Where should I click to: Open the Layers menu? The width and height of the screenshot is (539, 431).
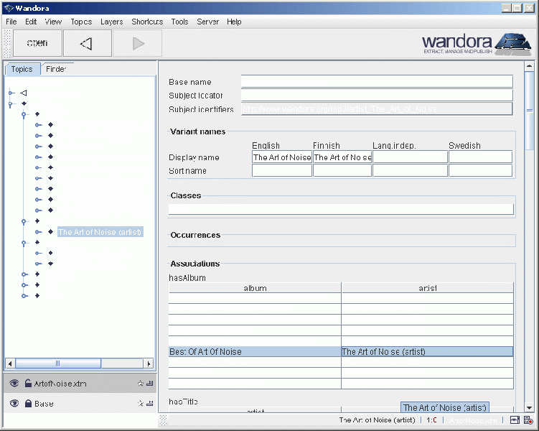[x=111, y=22]
